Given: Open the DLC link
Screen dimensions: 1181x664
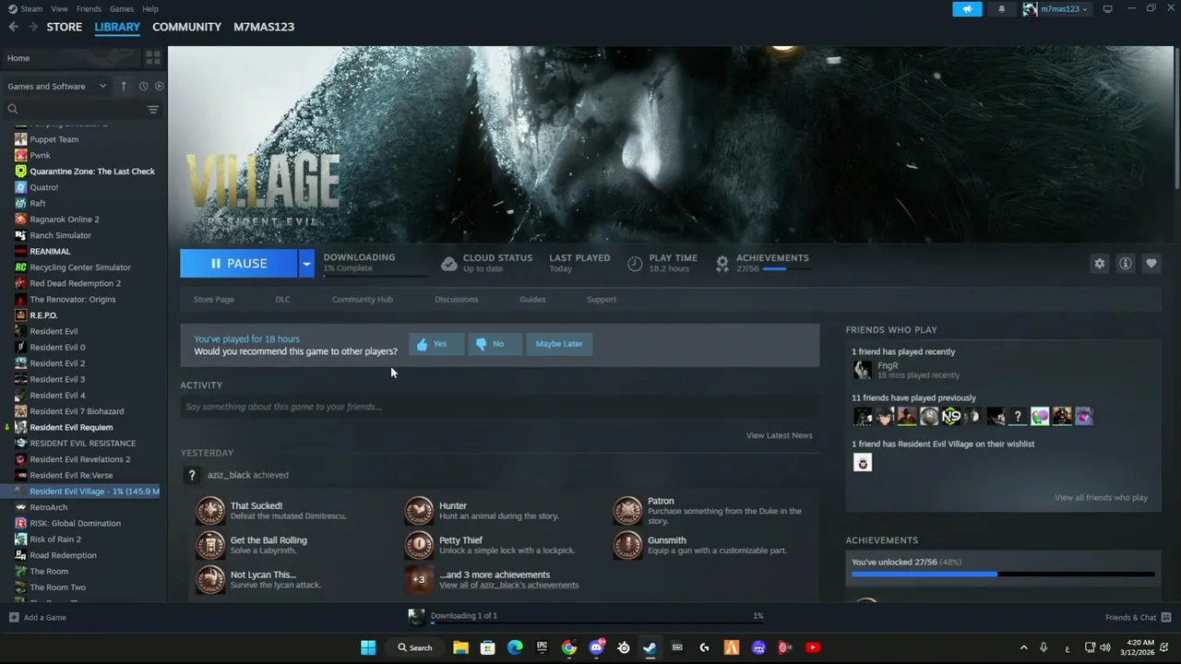Looking at the screenshot, I should pos(282,300).
